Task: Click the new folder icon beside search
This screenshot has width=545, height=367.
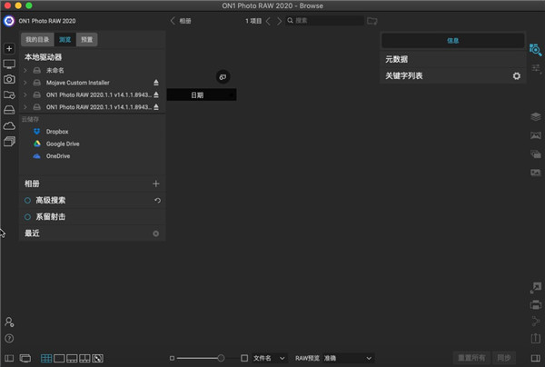Action: pos(372,21)
